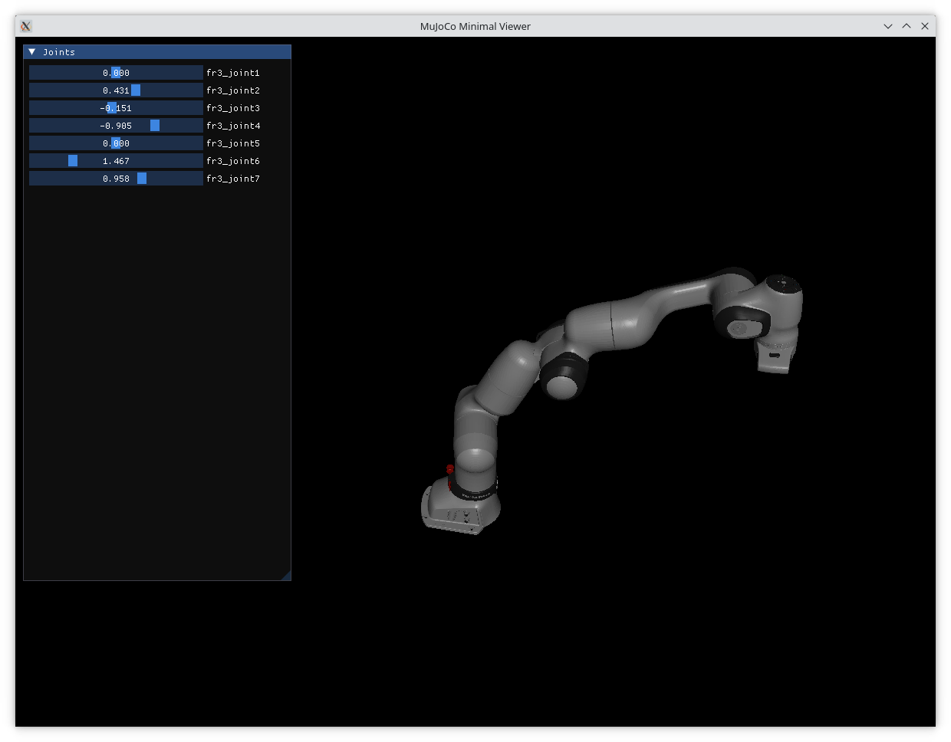The height and width of the screenshot is (742, 951).
Task: Click the MuJoCo Minimal Viewer title text
Action: 475,25
